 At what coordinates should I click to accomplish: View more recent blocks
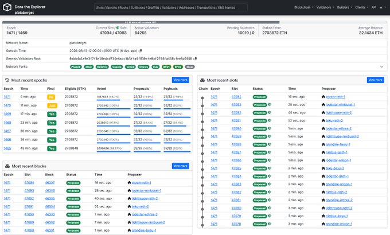180,166
